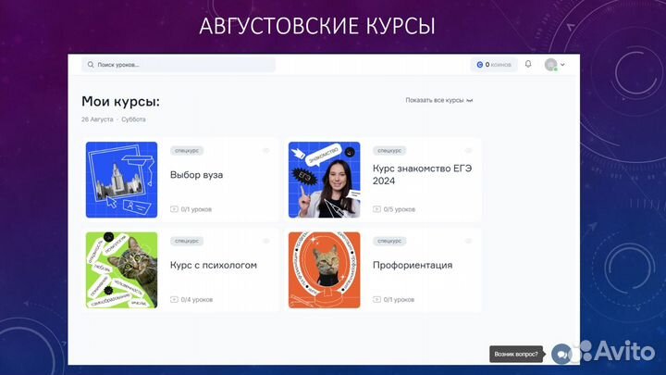
Task: Click lessons icon beside 0/4 уроков
Action: [x=174, y=300]
